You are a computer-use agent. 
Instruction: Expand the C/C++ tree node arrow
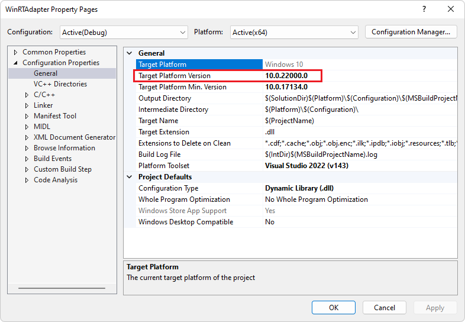click(27, 95)
